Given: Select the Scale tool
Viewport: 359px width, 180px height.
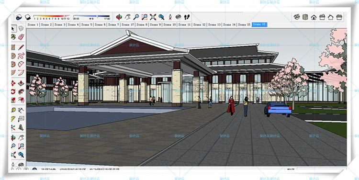Looking at the screenshot, I should [13, 100].
